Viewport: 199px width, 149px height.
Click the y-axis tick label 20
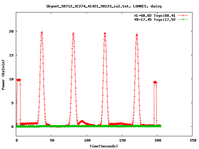11,31
